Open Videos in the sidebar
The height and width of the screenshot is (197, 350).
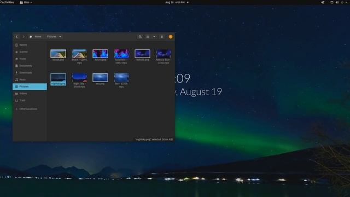pos(30,94)
